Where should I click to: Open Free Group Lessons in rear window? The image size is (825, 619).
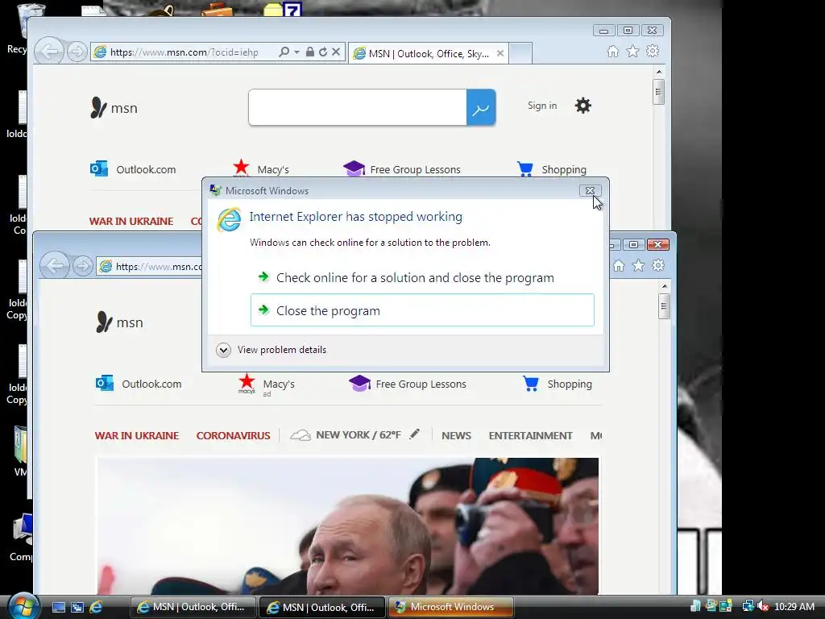pyautogui.click(x=402, y=169)
